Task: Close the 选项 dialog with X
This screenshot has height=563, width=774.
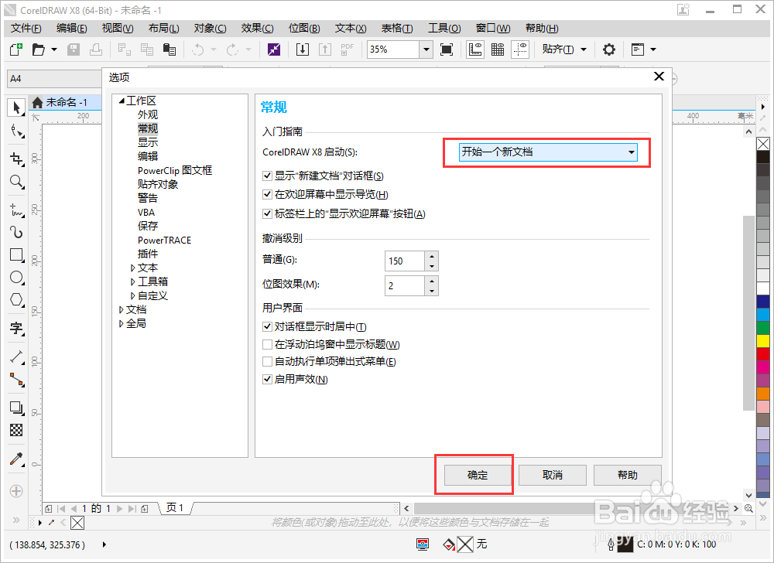Action: tap(659, 77)
